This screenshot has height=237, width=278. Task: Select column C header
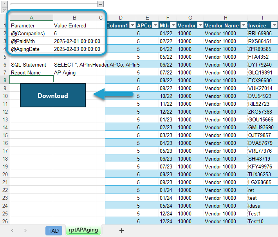(101, 18)
